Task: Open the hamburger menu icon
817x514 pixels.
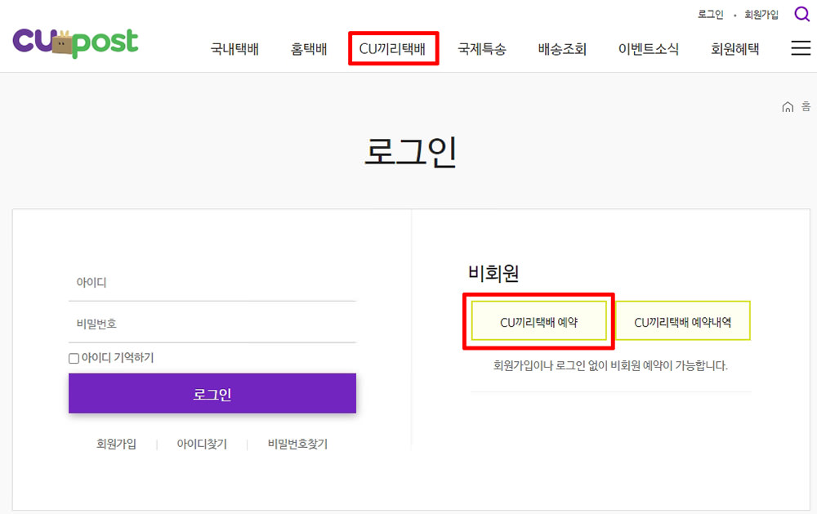Action: pos(801,48)
